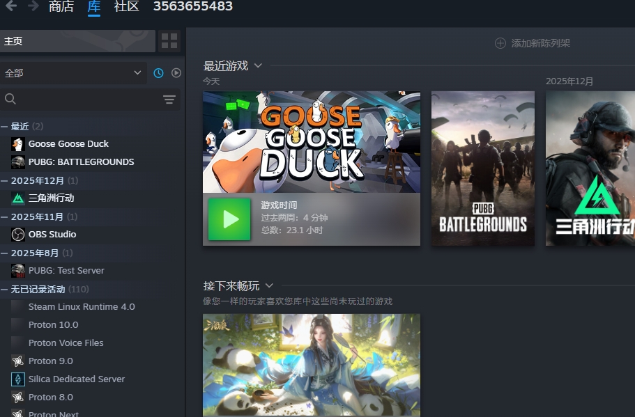Click the 主页 home button
Image resolution: width=635 pixels, height=417 pixels.
click(77, 41)
